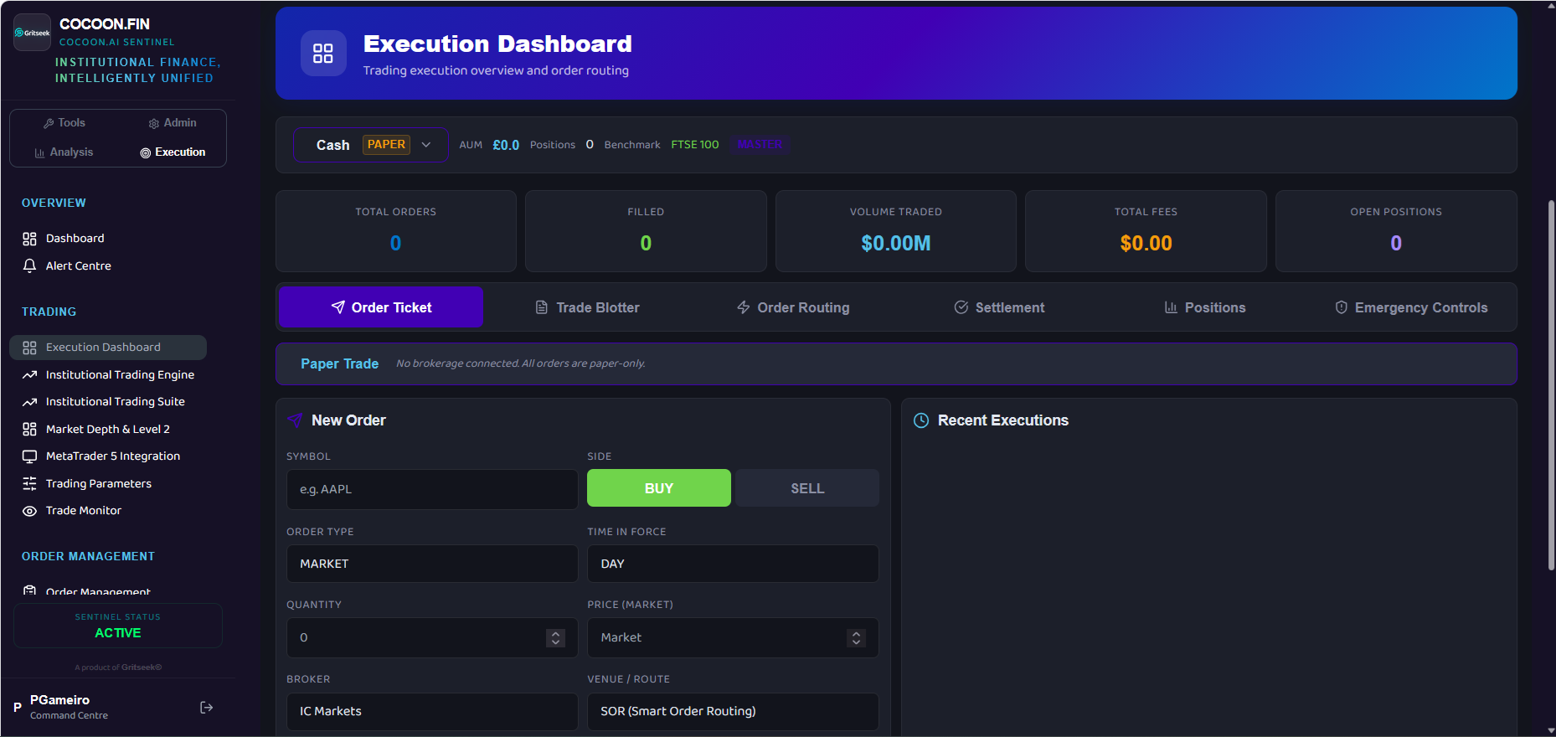Click the COCOON.FIN brand title
Screen dimensions: 1556x737
pos(105,24)
